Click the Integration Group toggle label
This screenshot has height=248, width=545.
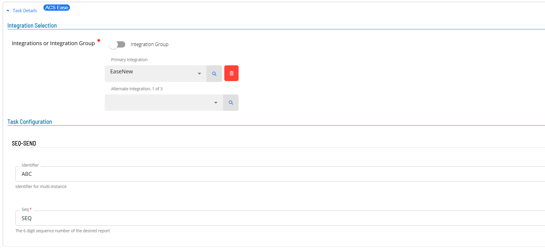(x=149, y=44)
